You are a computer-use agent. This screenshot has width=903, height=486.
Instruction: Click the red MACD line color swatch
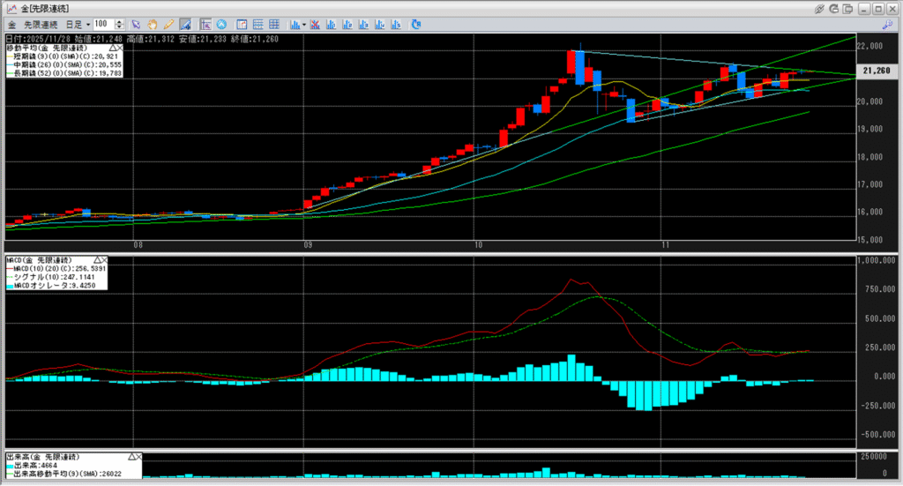(9, 268)
